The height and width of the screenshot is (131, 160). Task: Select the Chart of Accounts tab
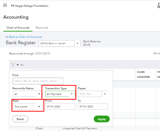coord(18,28)
